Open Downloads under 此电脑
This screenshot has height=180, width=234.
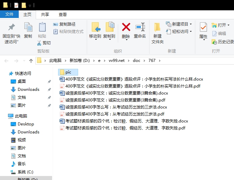(x=25, y=132)
